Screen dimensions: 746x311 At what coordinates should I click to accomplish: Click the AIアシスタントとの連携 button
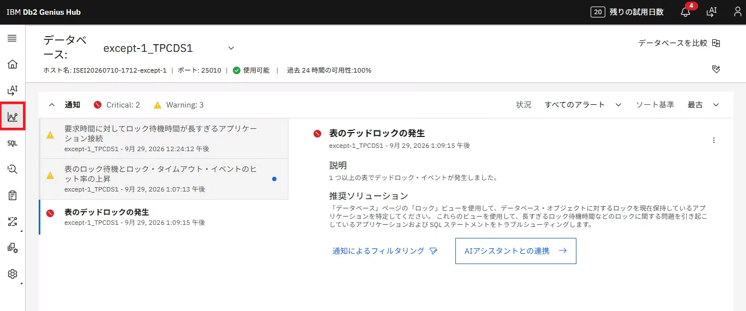pos(515,251)
